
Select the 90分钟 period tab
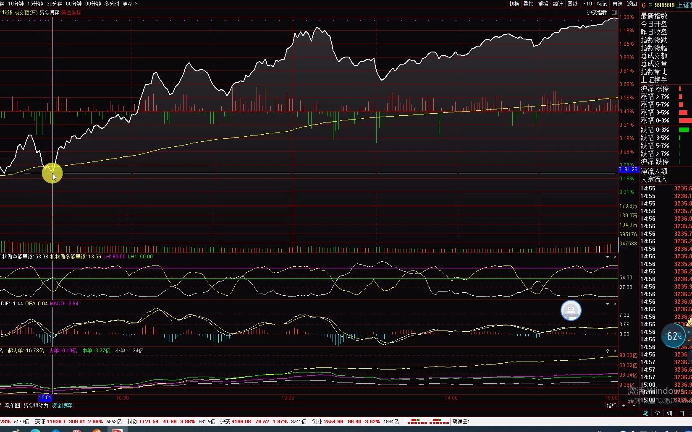click(93, 4)
